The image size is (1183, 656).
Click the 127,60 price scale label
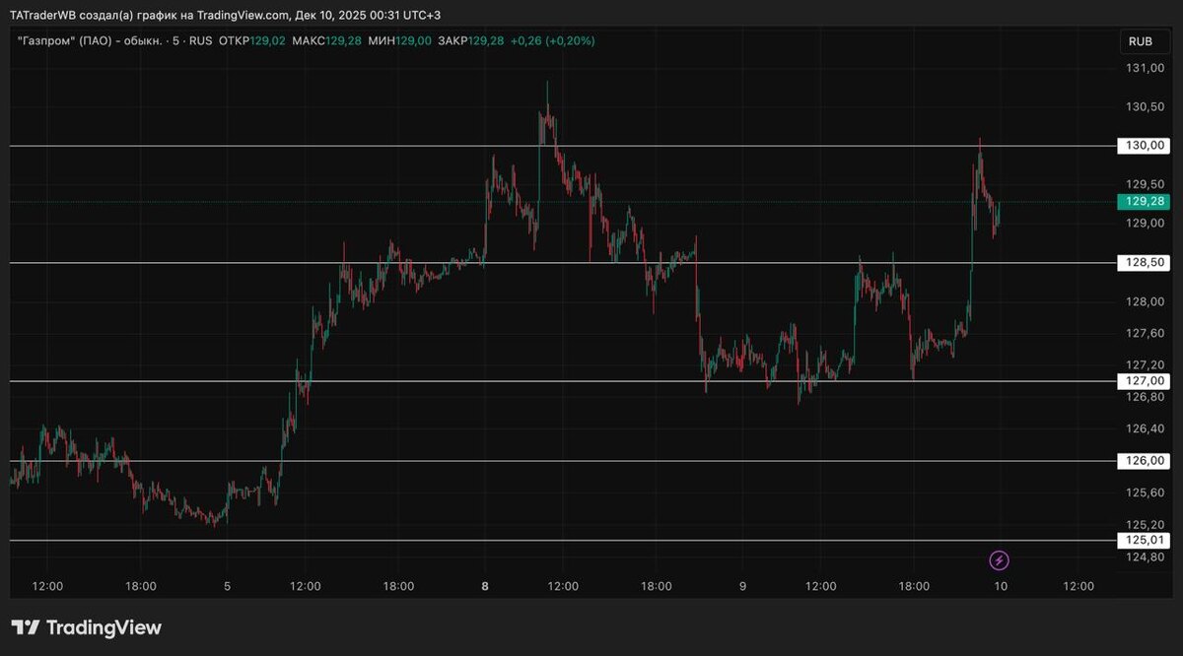tap(1147, 334)
